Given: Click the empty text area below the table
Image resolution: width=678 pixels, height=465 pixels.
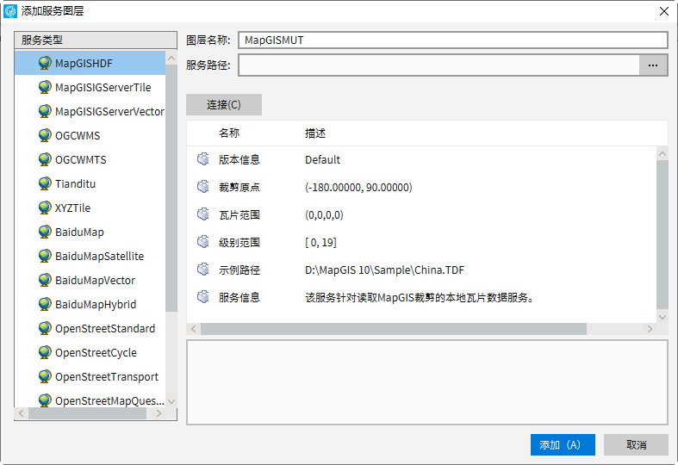Looking at the screenshot, I should [x=427, y=382].
